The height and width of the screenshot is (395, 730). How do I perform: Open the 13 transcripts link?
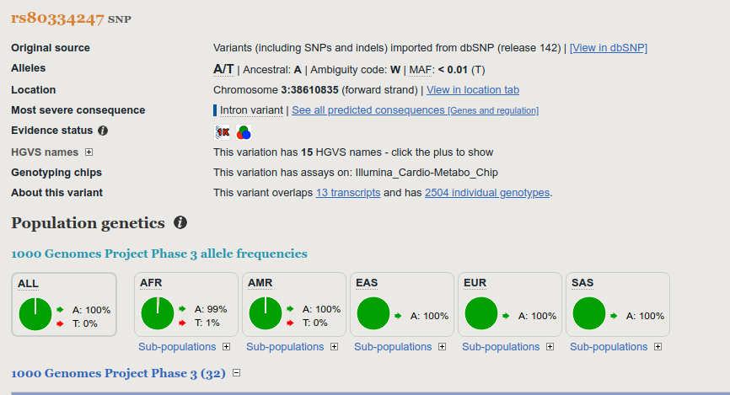point(348,193)
